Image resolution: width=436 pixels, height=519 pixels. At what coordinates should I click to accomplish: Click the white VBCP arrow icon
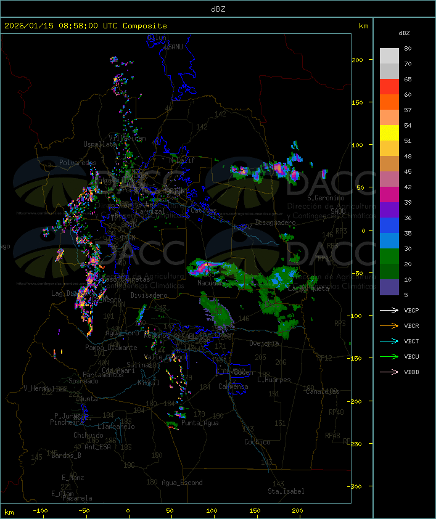389,310
